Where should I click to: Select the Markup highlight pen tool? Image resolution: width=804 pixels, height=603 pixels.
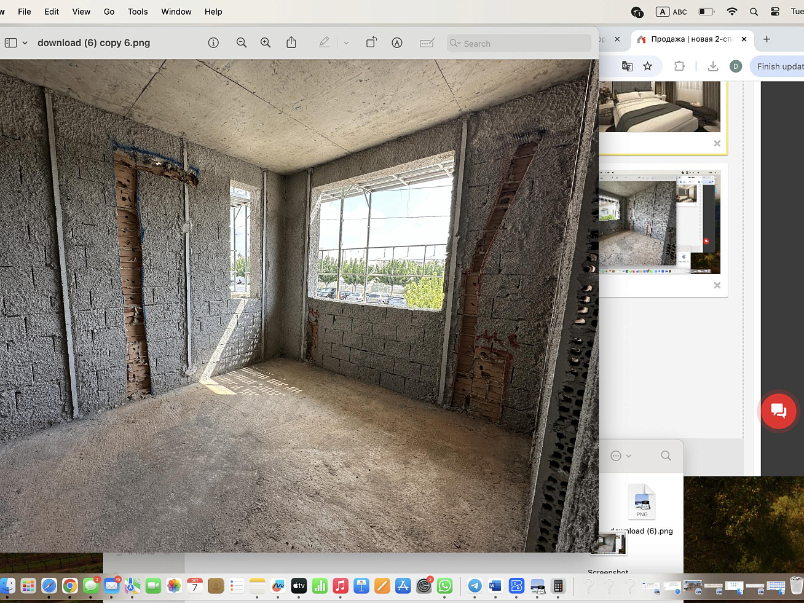(324, 43)
